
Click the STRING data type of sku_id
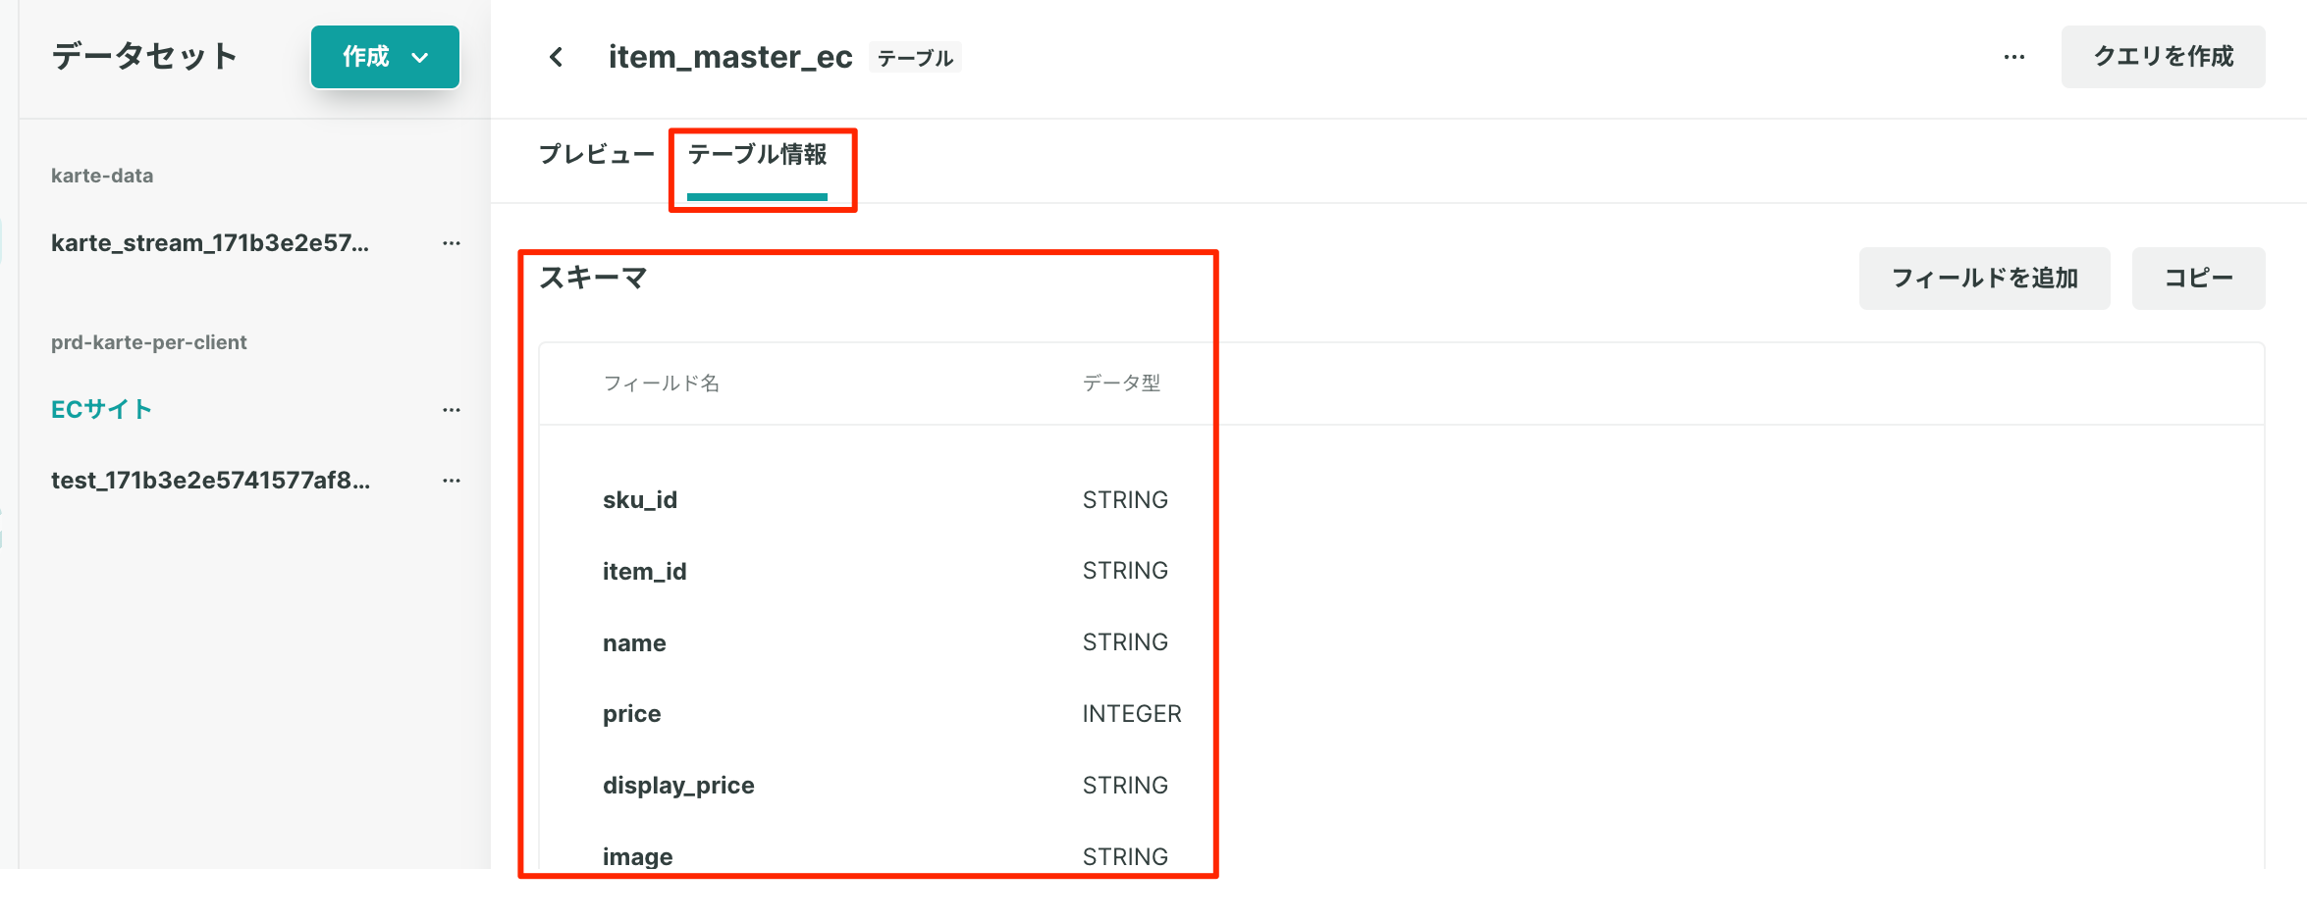[1125, 500]
